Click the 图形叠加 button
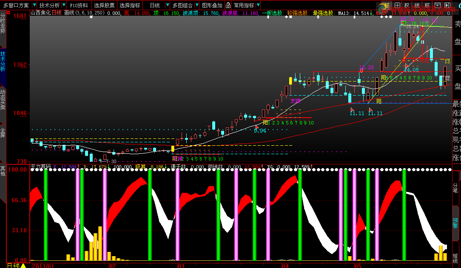 tap(212, 5)
